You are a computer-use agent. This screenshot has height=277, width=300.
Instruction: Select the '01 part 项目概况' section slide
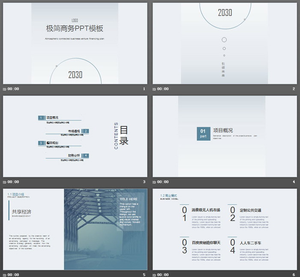click(x=225, y=136)
